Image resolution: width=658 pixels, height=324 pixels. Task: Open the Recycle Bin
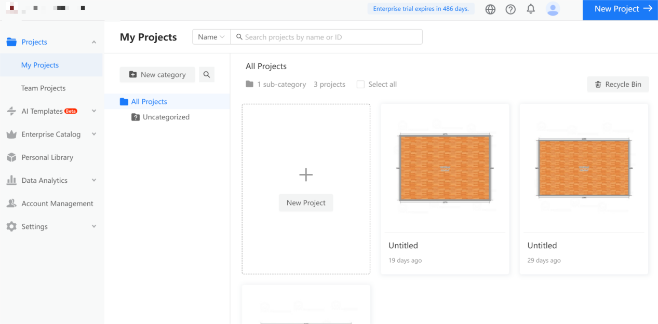click(x=617, y=85)
